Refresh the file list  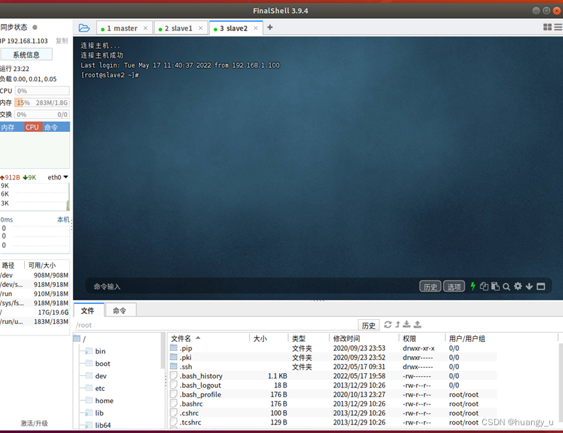pyautogui.click(x=388, y=324)
